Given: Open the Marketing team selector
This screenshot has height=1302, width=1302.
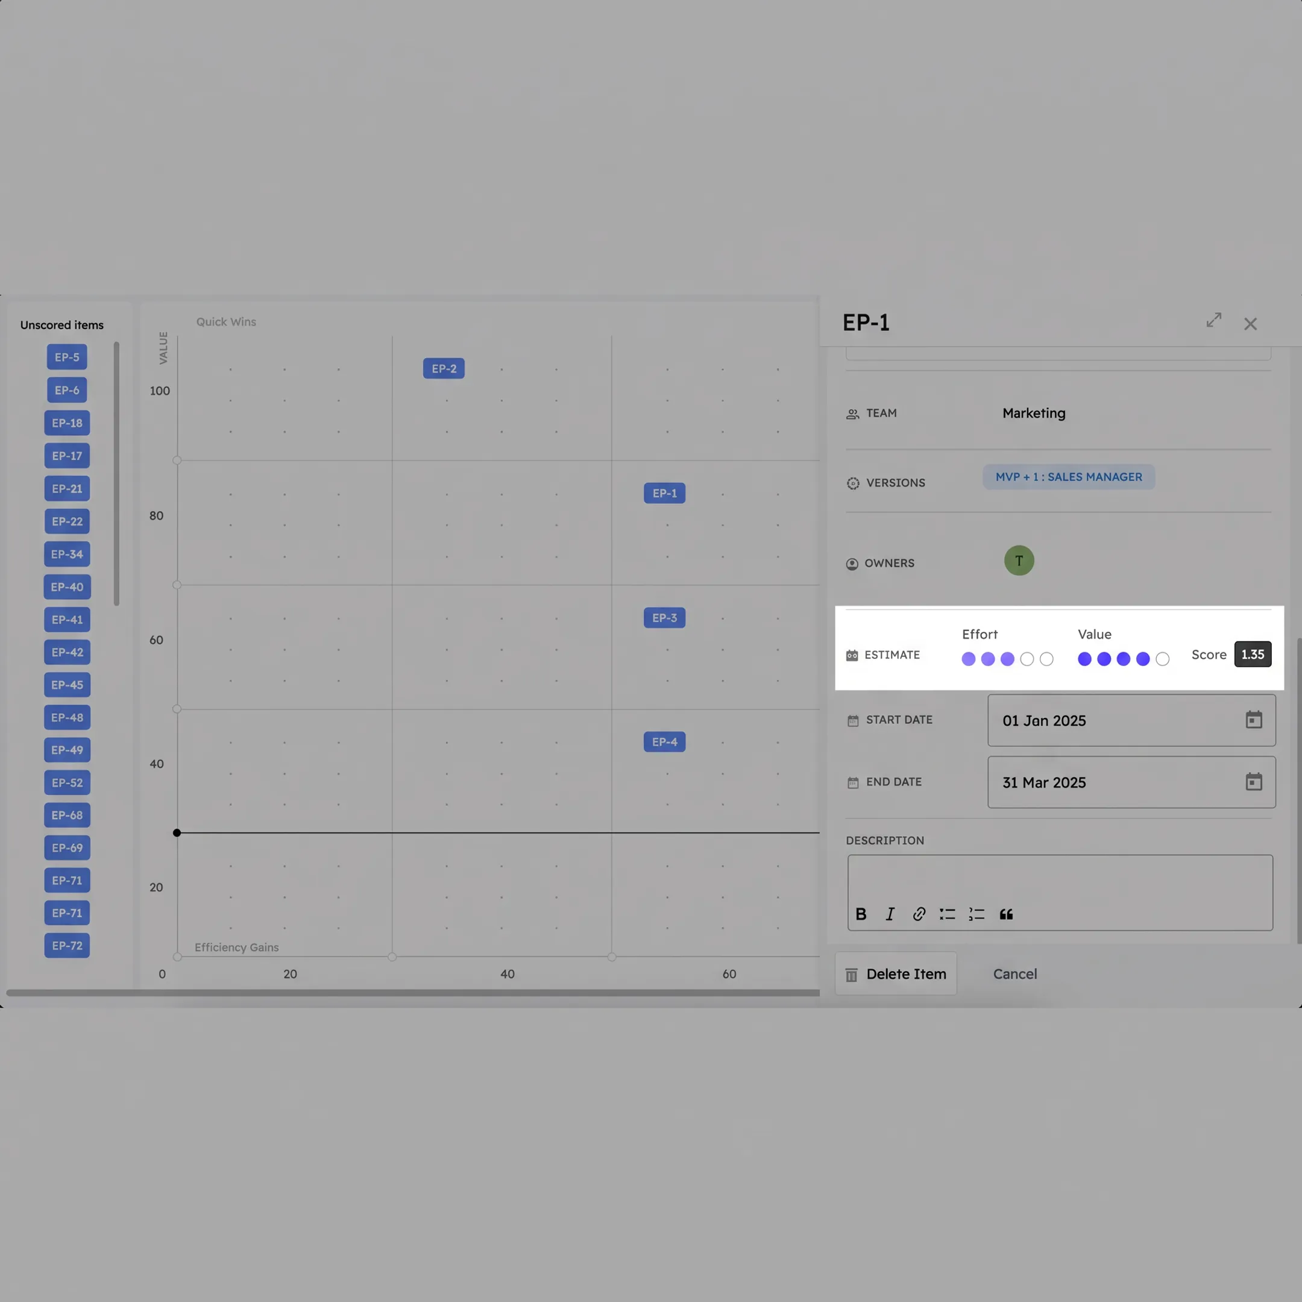Looking at the screenshot, I should click(x=1034, y=413).
